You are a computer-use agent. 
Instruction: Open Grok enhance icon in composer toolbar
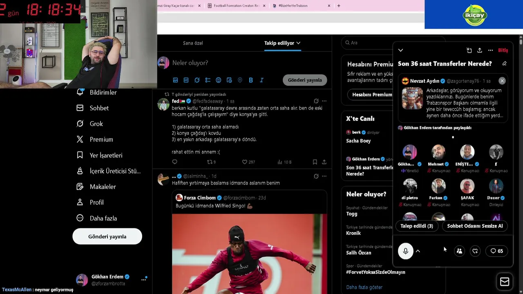(197, 80)
